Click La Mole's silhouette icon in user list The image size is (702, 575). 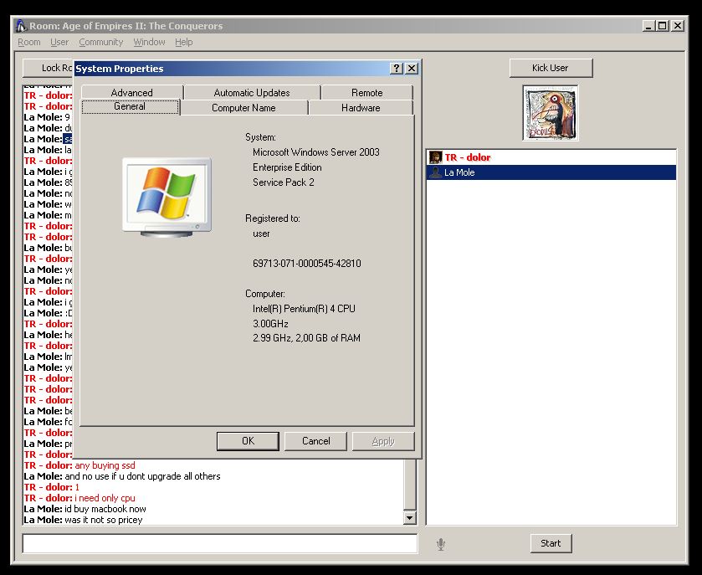pos(435,172)
